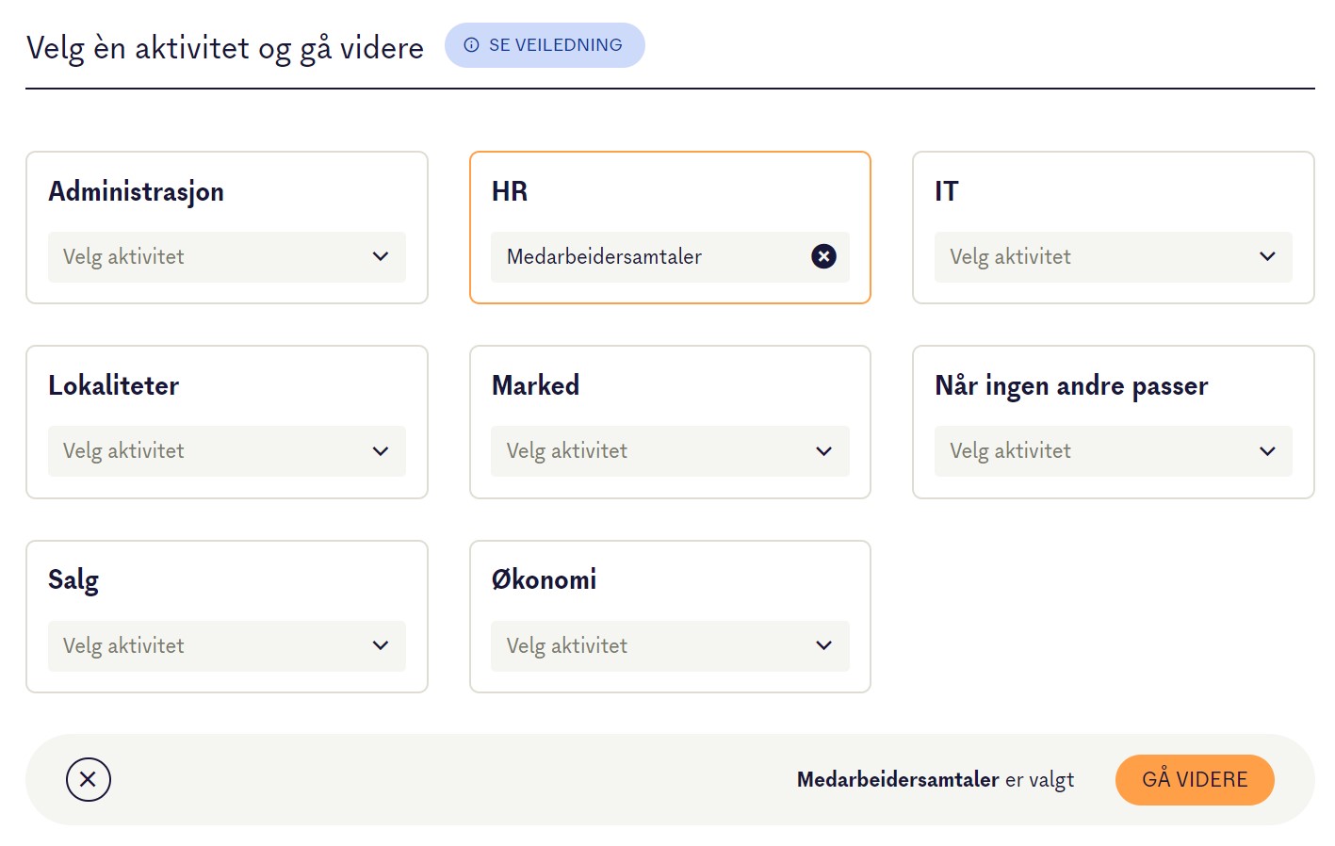This screenshot has height=846, width=1335.
Task: Open the Lokaliteter activity dropdown
Action: coord(226,451)
